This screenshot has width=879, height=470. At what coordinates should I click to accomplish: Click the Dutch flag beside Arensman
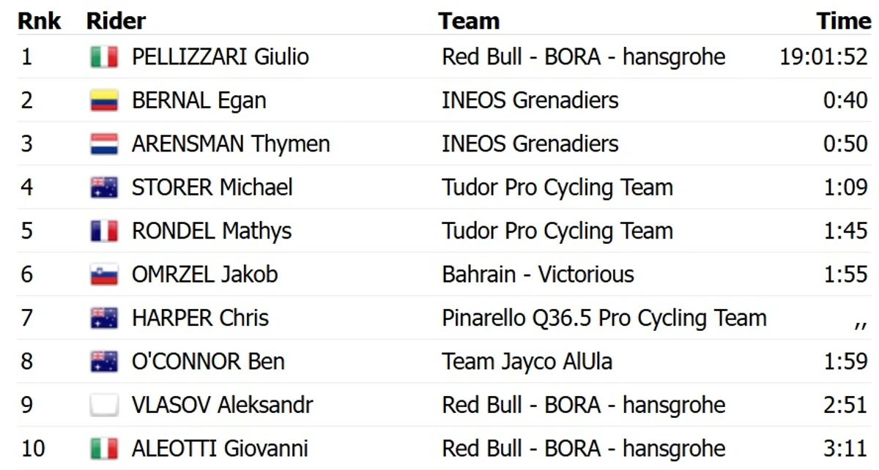coord(104,144)
